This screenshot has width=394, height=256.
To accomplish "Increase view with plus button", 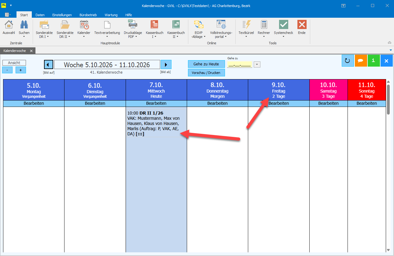I will pyautogui.click(x=21, y=70).
